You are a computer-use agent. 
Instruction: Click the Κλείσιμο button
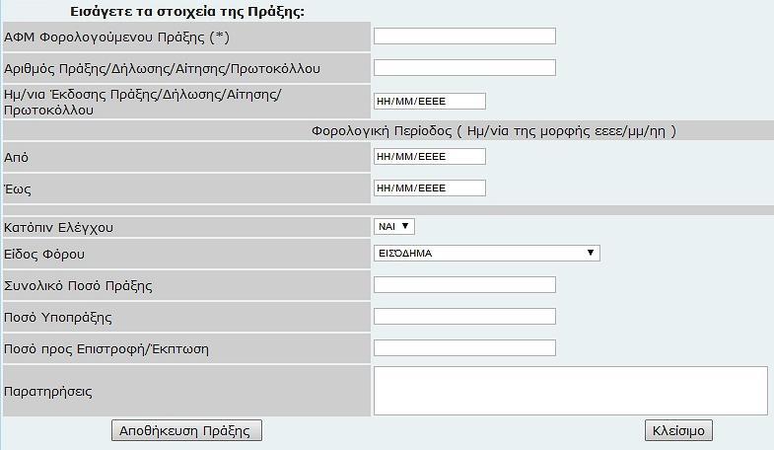pos(678,430)
